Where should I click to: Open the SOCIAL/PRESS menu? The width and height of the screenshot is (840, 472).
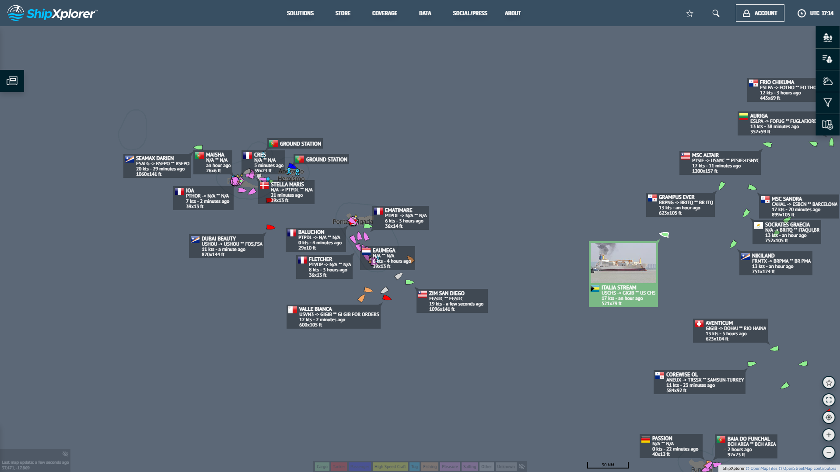pos(470,13)
